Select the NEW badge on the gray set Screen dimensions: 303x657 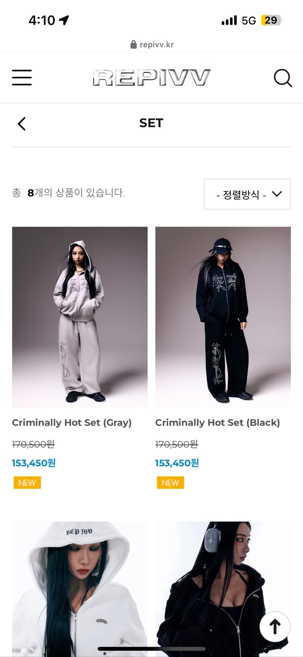(x=27, y=482)
